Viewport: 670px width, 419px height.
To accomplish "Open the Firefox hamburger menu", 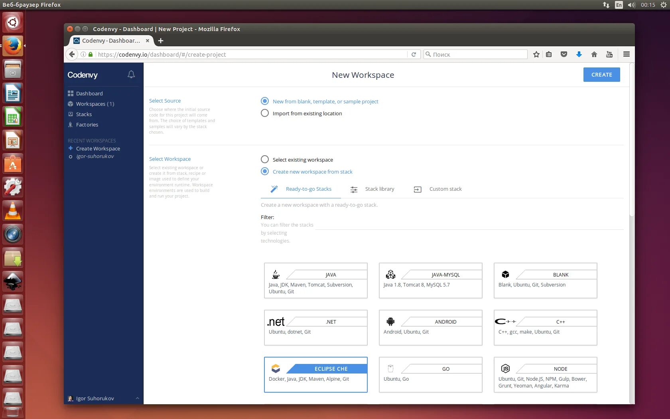I will click(x=627, y=54).
